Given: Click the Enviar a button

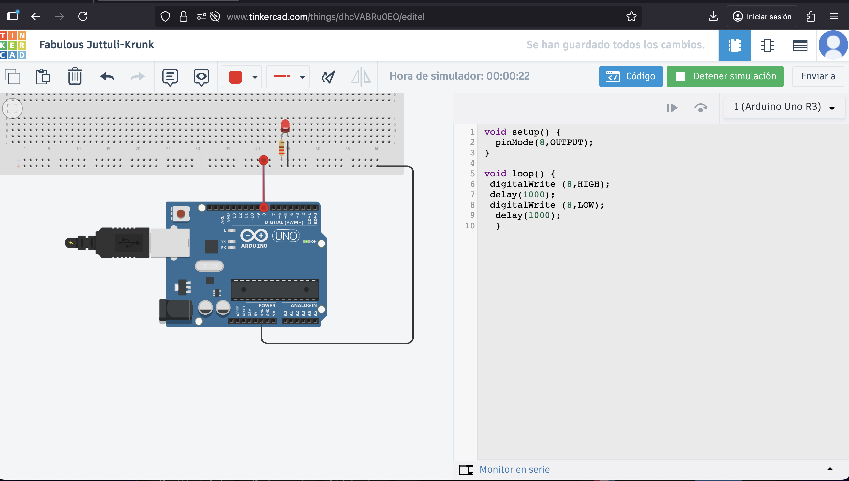Looking at the screenshot, I should (818, 76).
